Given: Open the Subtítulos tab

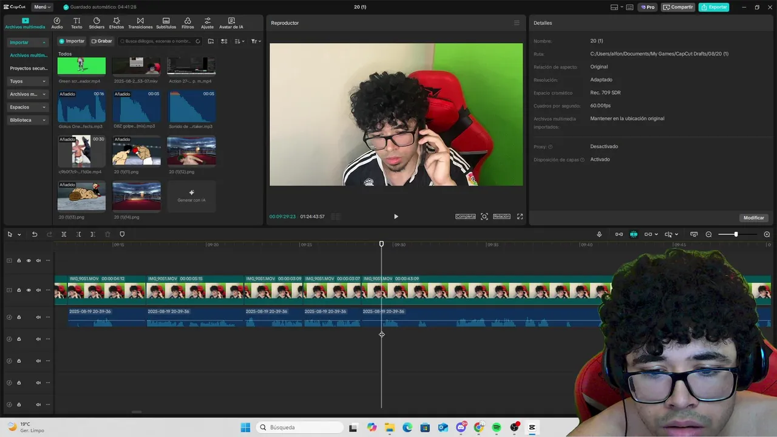Looking at the screenshot, I should (166, 23).
